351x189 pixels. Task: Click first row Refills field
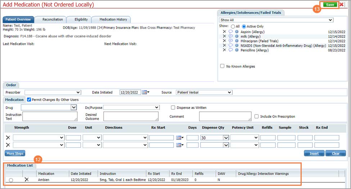coord(268,138)
